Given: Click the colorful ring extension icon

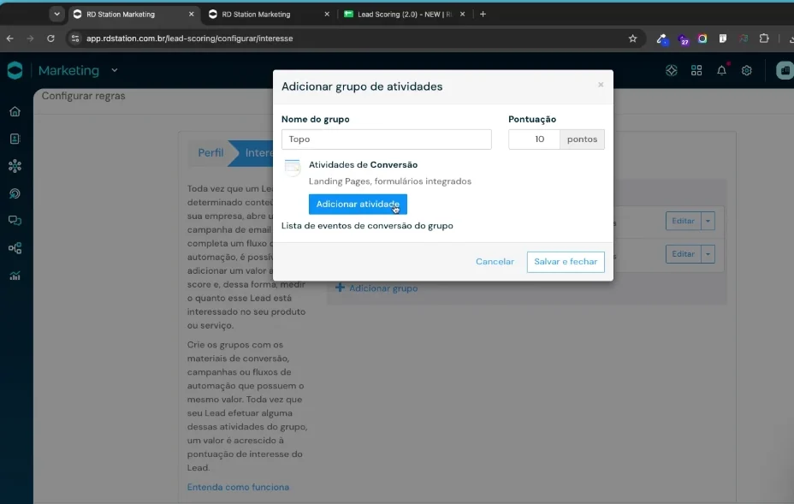Looking at the screenshot, I should (x=702, y=39).
